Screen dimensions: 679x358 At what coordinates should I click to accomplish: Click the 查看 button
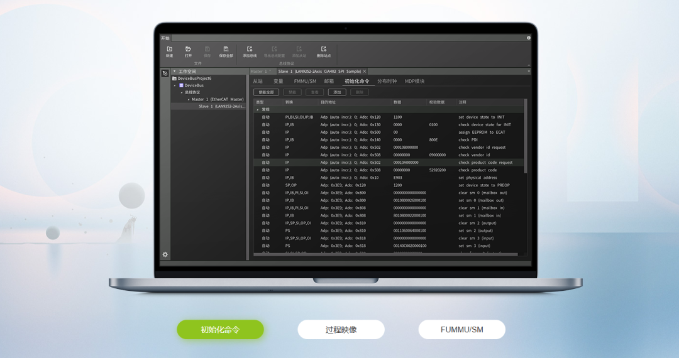coord(315,92)
